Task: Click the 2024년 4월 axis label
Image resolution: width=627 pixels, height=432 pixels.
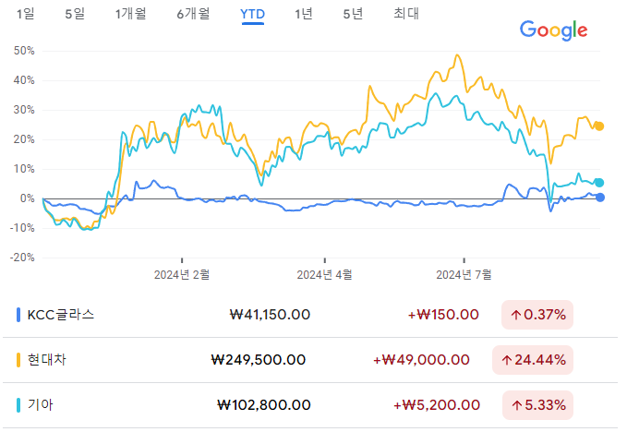Action: click(x=325, y=275)
